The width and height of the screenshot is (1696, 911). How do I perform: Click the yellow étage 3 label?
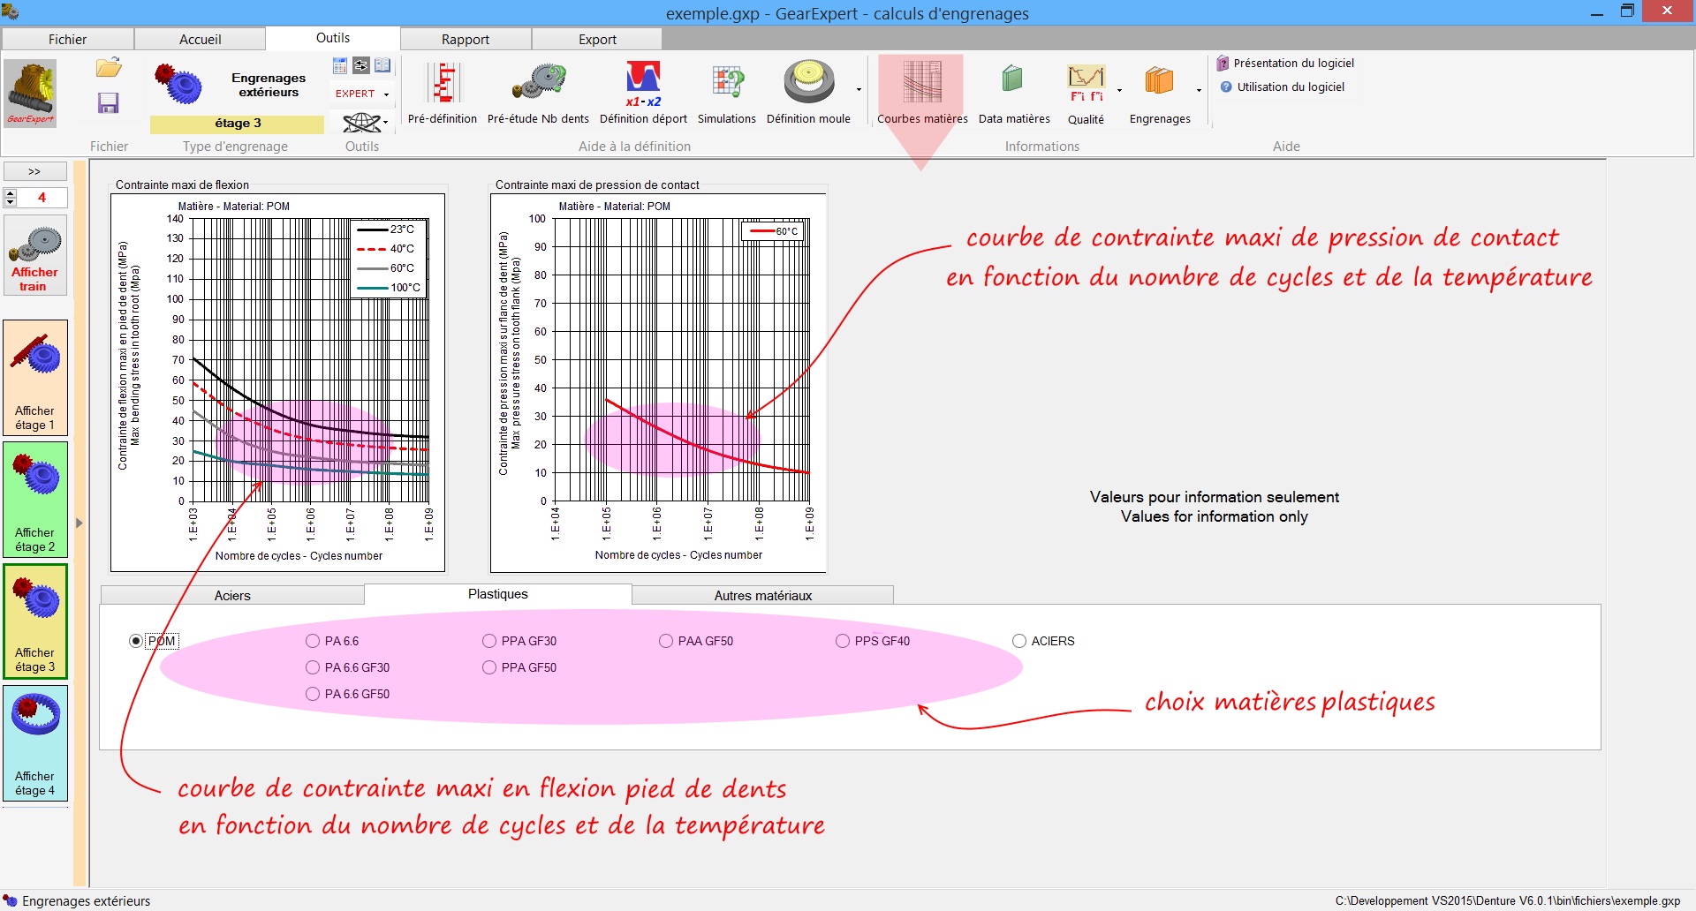(238, 123)
